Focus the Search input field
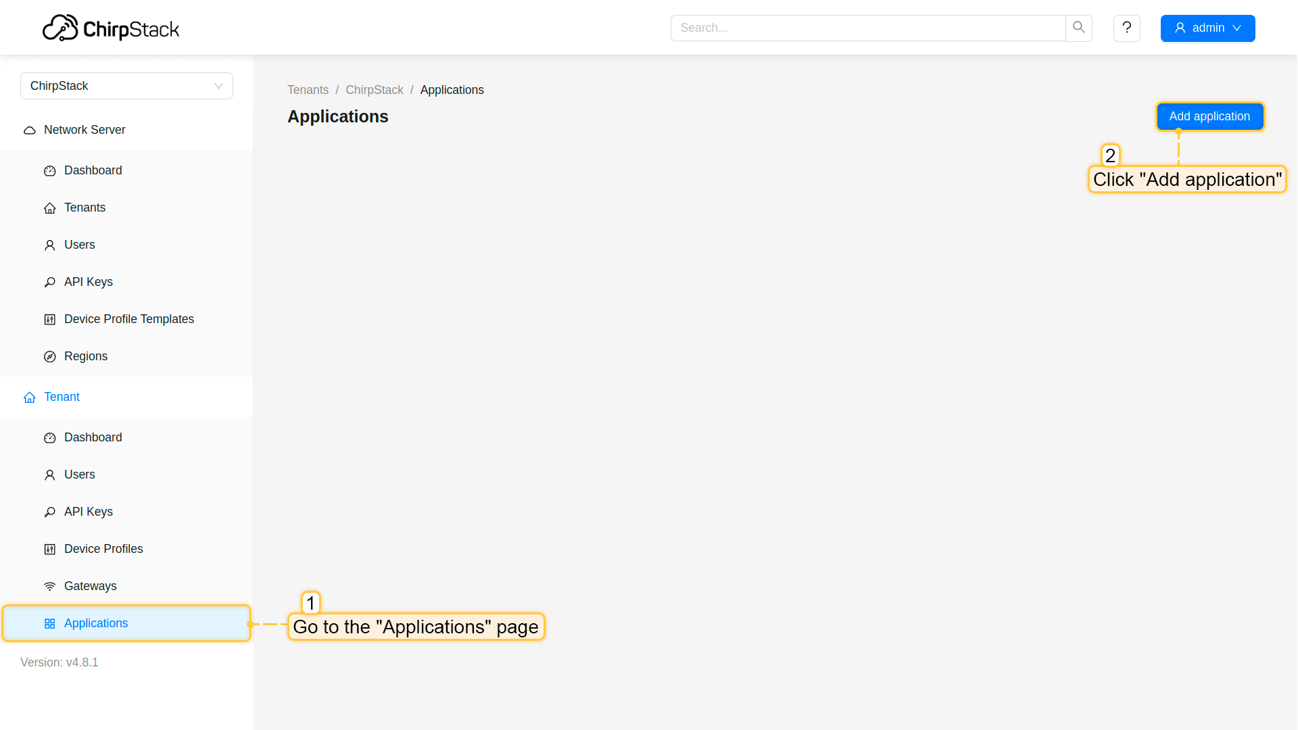The image size is (1298, 730). click(x=867, y=28)
